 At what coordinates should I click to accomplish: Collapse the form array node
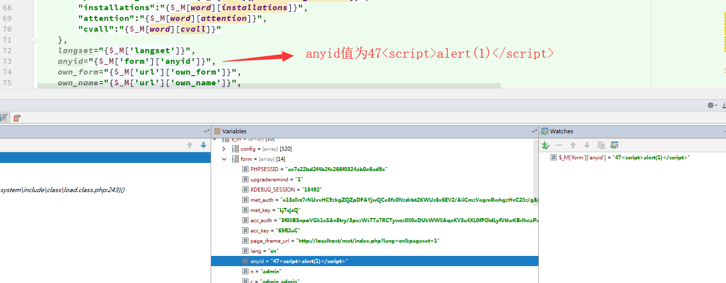coord(223,159)
